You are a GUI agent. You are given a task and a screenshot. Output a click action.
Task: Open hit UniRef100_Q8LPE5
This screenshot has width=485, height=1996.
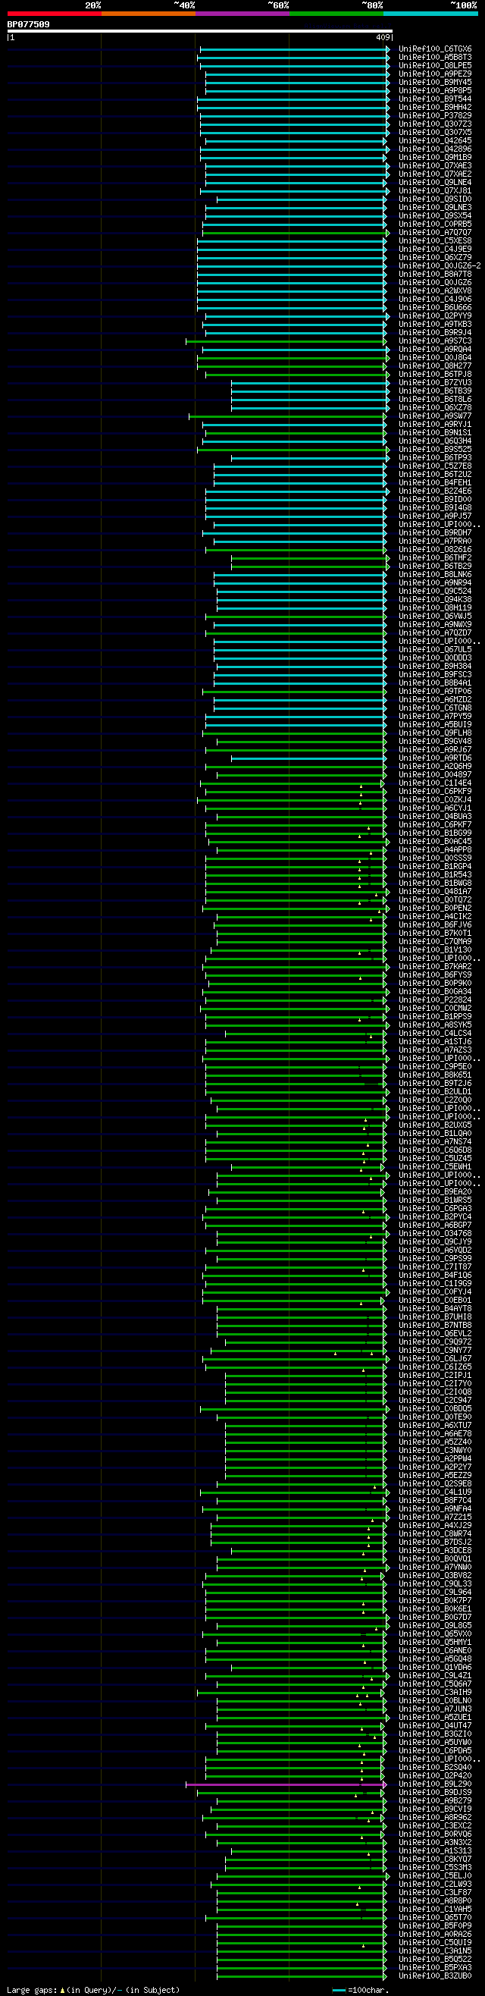(435, 66)
